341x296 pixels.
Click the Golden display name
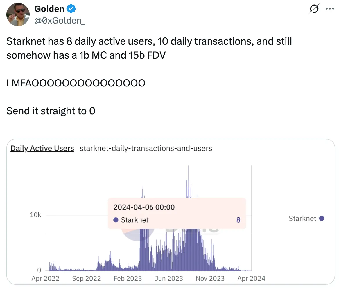tap(49, 9)
